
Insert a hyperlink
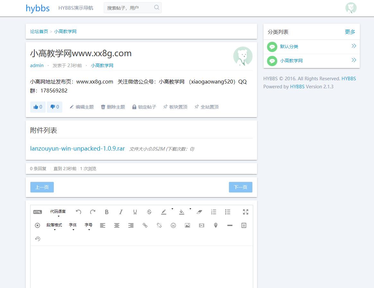tap(145, 225)
